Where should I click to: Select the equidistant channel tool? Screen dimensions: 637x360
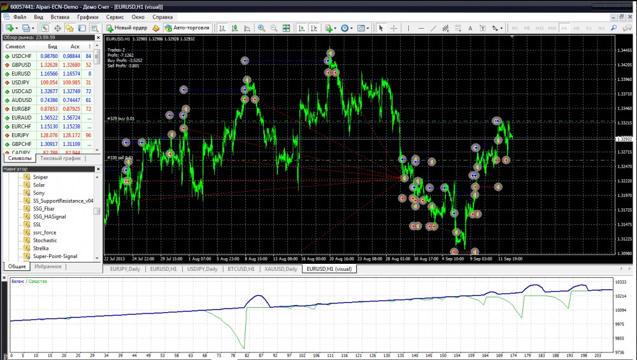(x=446, y=28)
